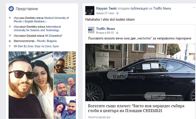This screenshot has height=119, width=196.
Task: Open the Plovdiv, Bulgaria location link
Action: (47, 41)
